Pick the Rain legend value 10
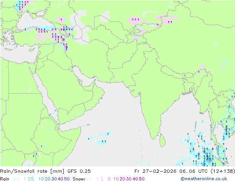235x182 pixels. (x=42, y=179)
